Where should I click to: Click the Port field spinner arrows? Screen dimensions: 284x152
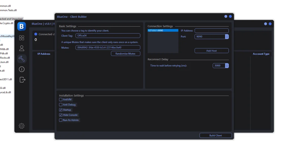[227, 37]
